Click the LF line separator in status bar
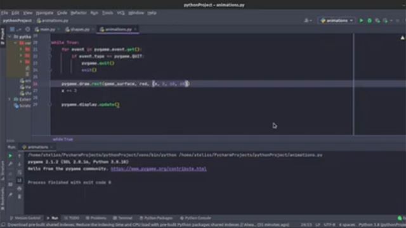 click(x=318, y=225)
